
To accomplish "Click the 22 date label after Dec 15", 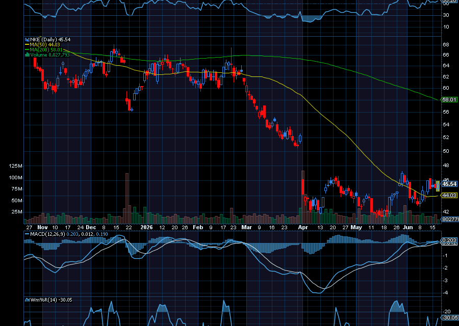I will 129,228.
